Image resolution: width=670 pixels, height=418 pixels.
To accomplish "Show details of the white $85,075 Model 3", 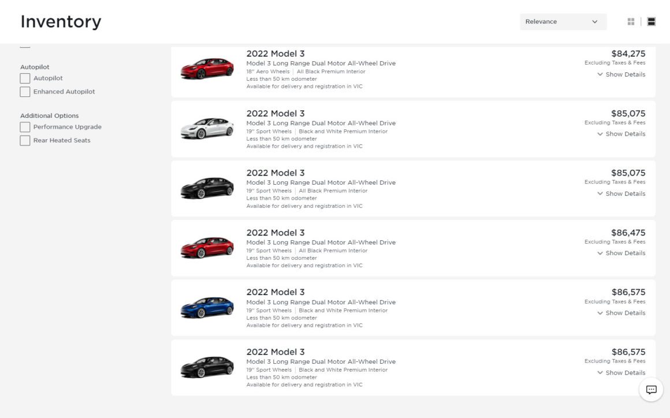I will pyautogui.click(x=621, y=134).
